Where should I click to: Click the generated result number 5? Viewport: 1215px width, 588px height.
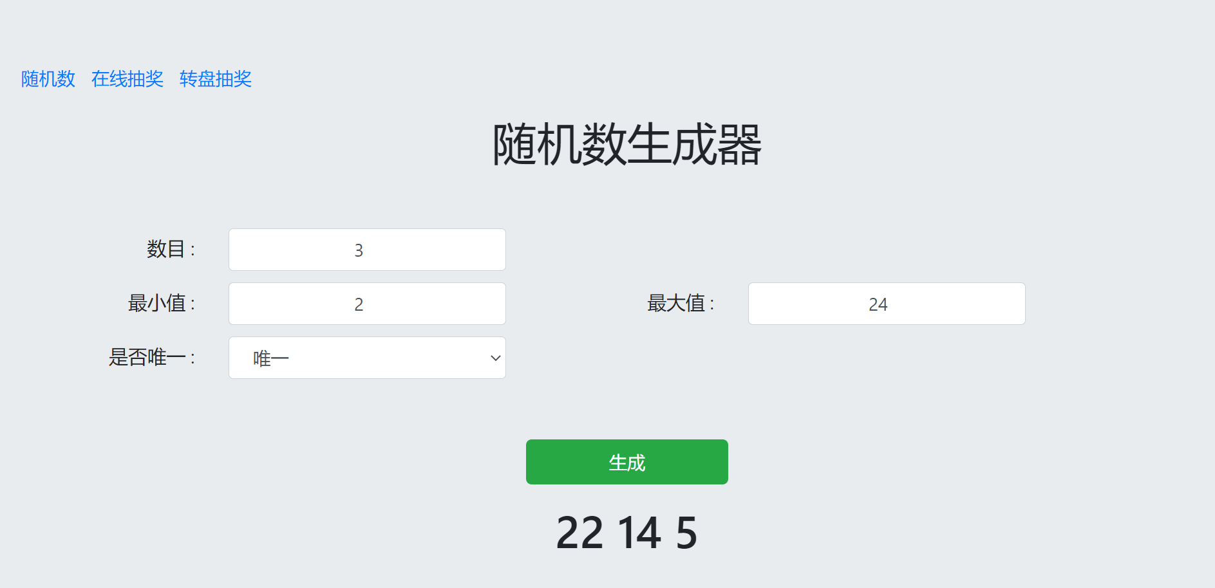point(687,533)
